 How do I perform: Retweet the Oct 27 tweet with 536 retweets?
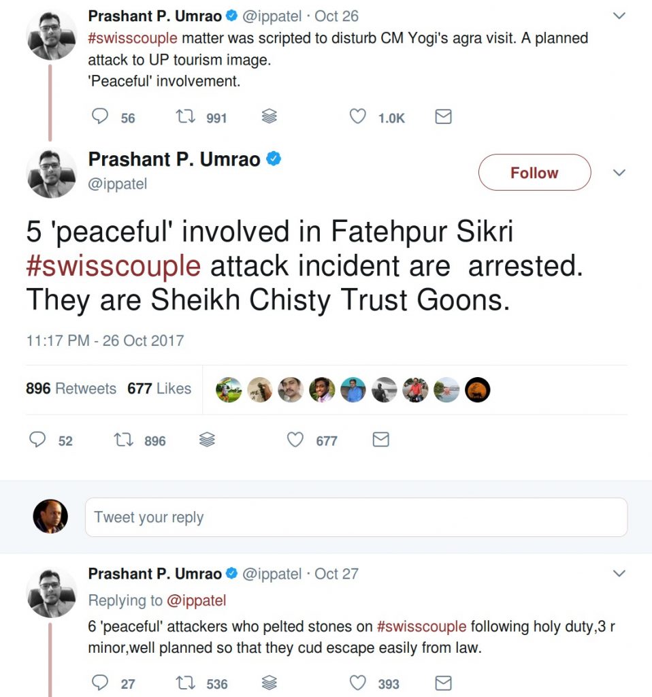coord(184,683)
